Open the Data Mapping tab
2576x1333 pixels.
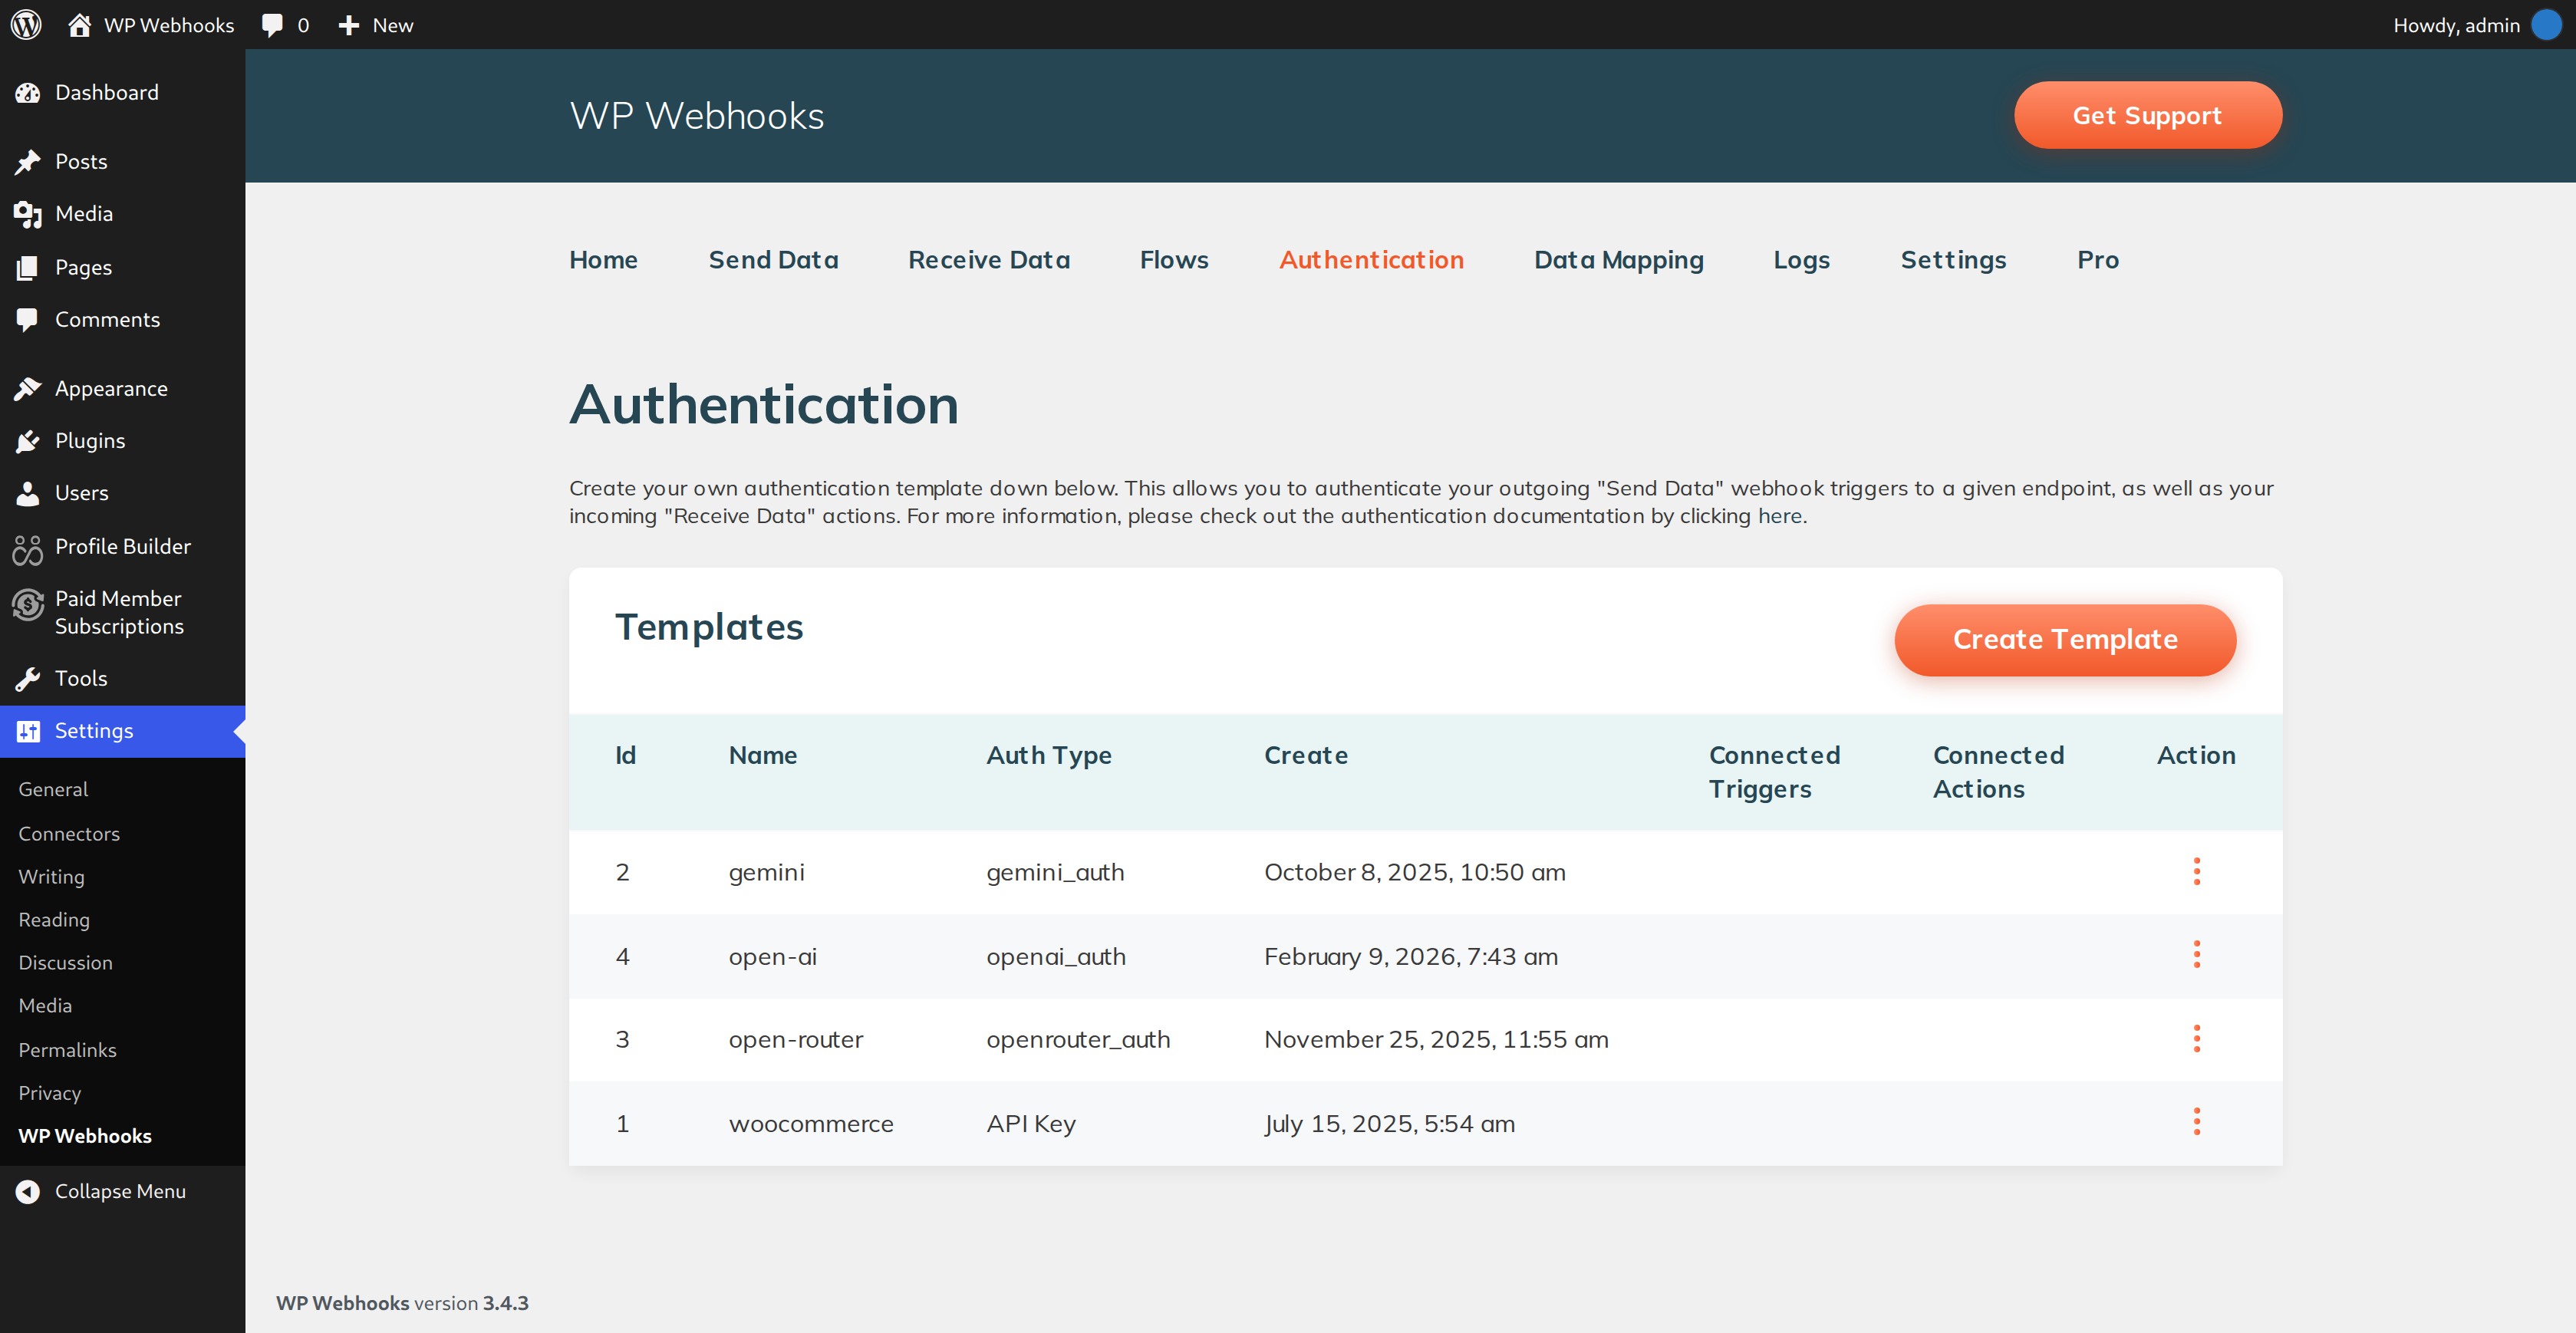click(1619, 260)
